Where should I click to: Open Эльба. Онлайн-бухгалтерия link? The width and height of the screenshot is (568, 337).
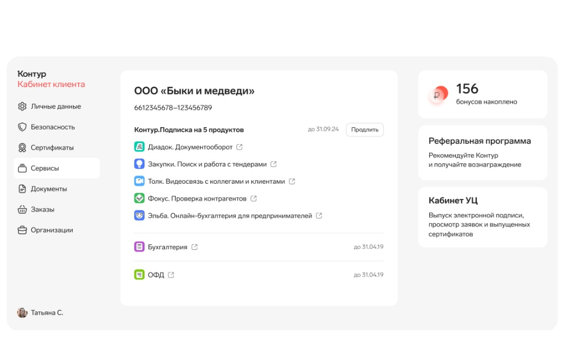tap(230, 215)
